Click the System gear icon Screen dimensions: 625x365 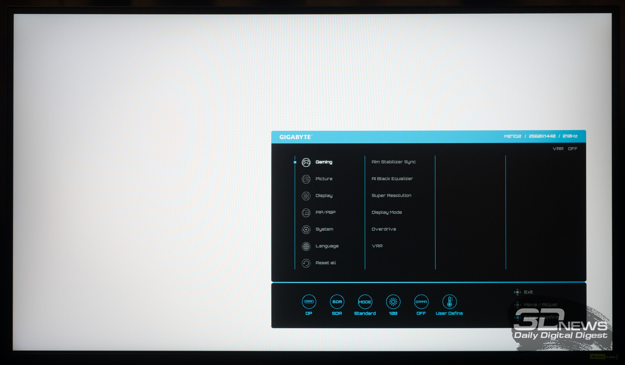306,229
